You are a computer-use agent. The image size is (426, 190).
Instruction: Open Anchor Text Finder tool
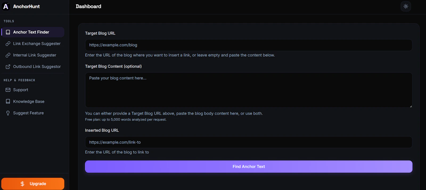point(33,32)
